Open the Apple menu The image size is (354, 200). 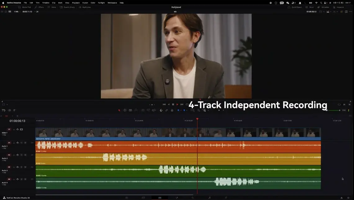point(3,3)
